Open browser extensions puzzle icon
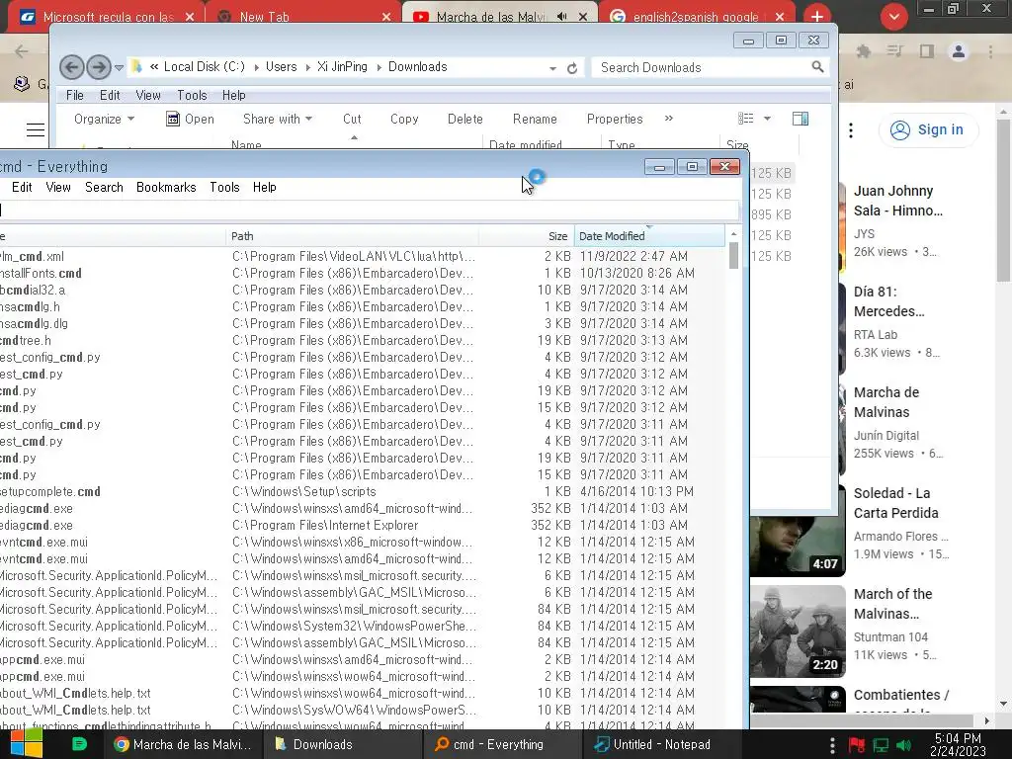 pyautogui.click(x=863, y=51)
